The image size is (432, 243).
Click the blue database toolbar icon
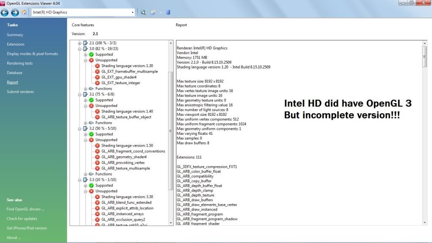[x=168, y=12]
